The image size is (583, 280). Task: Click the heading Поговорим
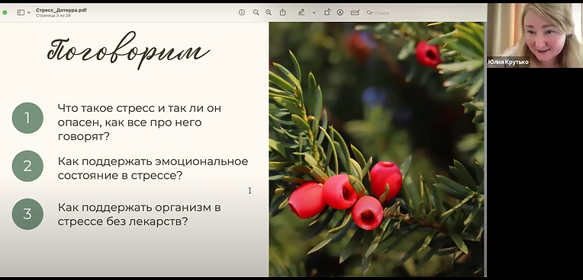click(x=128, y=50)
